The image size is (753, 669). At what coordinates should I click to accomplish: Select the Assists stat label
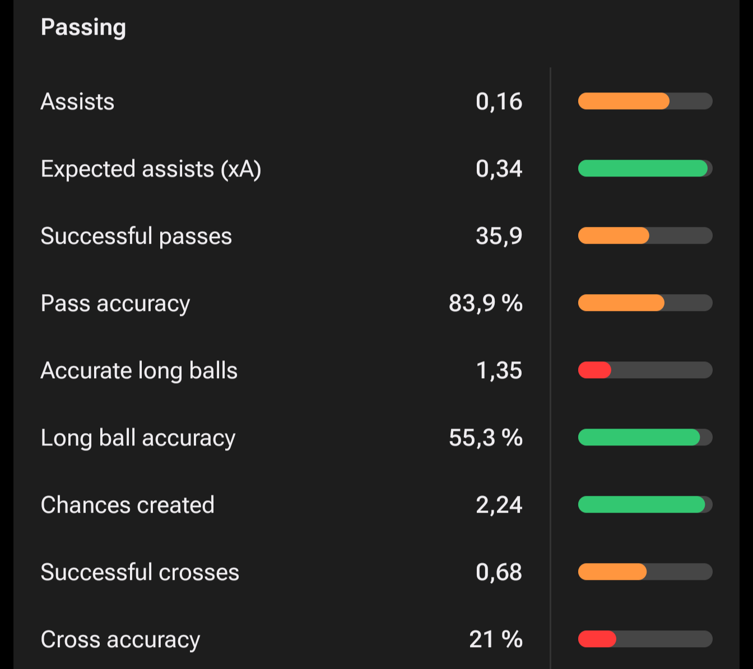pyautogui.click(x=77, y=101)
